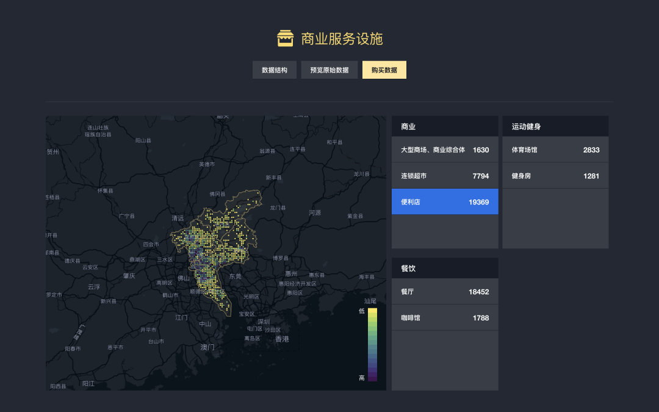The image size is (659, 412).
Task: Select the highlighted 便利店 row
Action: tap(445, 202)
